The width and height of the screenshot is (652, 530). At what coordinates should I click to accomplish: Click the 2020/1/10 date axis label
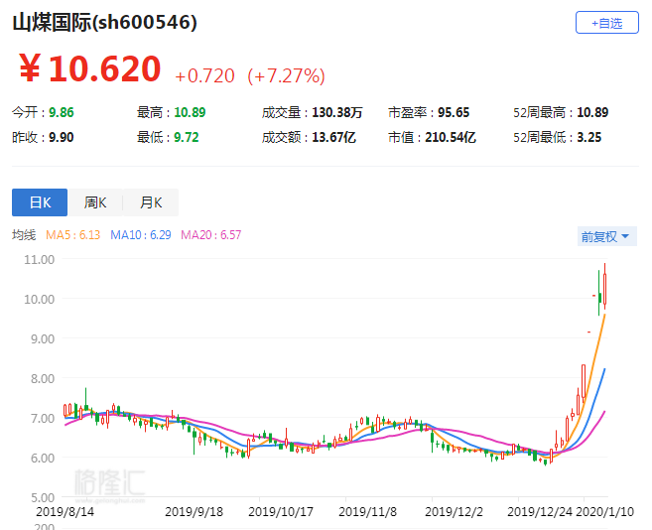click(604, 512)
